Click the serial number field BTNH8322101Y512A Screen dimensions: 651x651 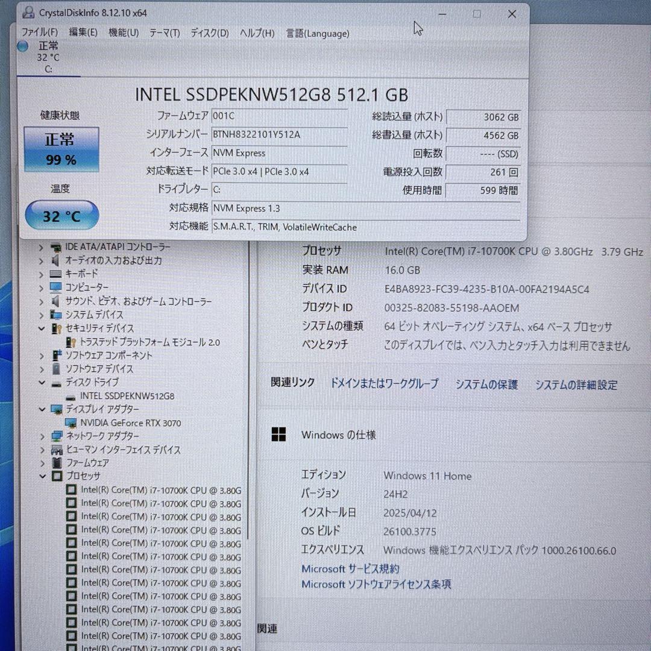(279, 134)
